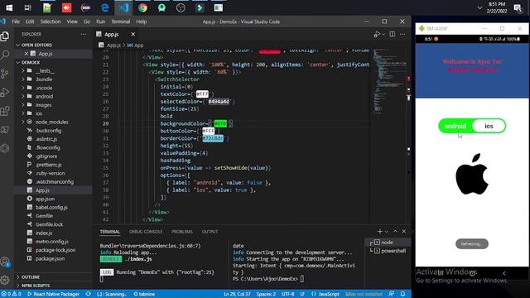
Task: Open editor More Actions ellipsis
Action: click(402, 34)
